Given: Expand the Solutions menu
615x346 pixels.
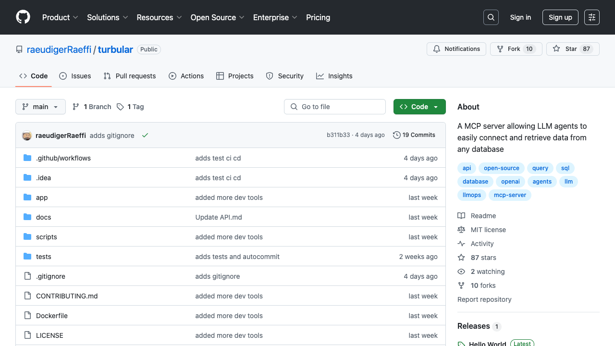Looking at the screenshot, I should pyautogui.click(x=108, y=17).
